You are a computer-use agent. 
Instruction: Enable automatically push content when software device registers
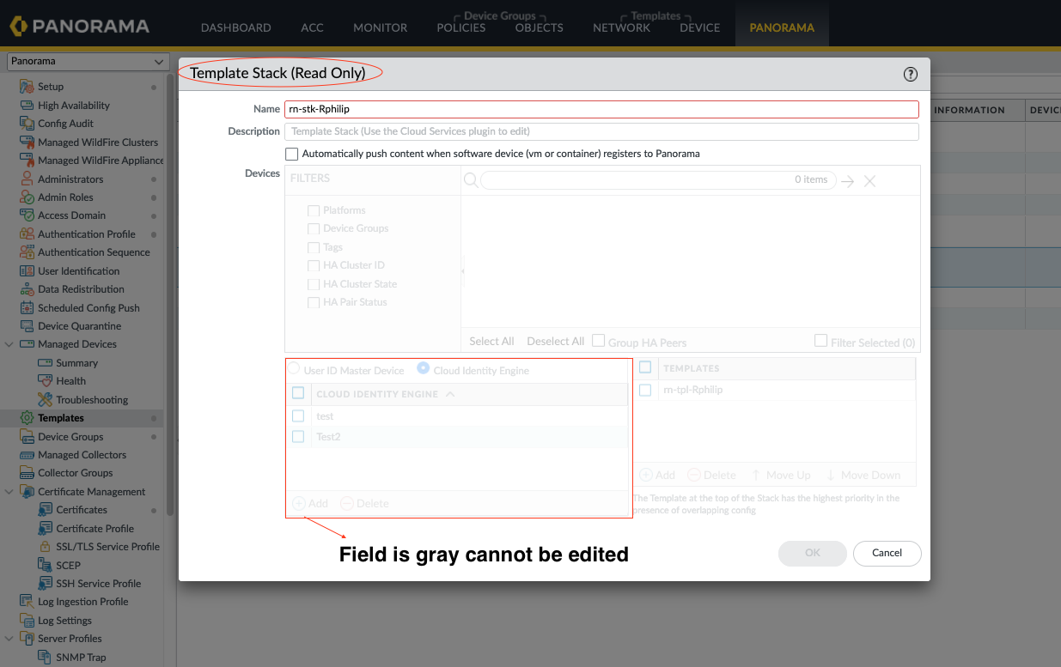(x=292, y=154)
